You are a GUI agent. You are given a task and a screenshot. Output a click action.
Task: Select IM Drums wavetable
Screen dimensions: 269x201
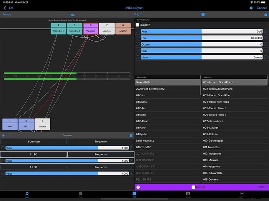click(168, 102)
